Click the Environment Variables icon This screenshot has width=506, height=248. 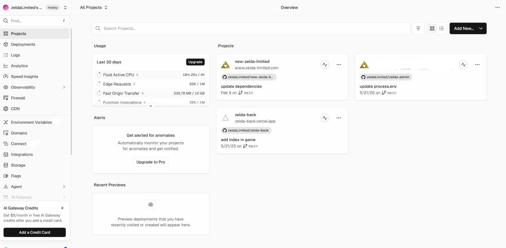pos(6,122)
